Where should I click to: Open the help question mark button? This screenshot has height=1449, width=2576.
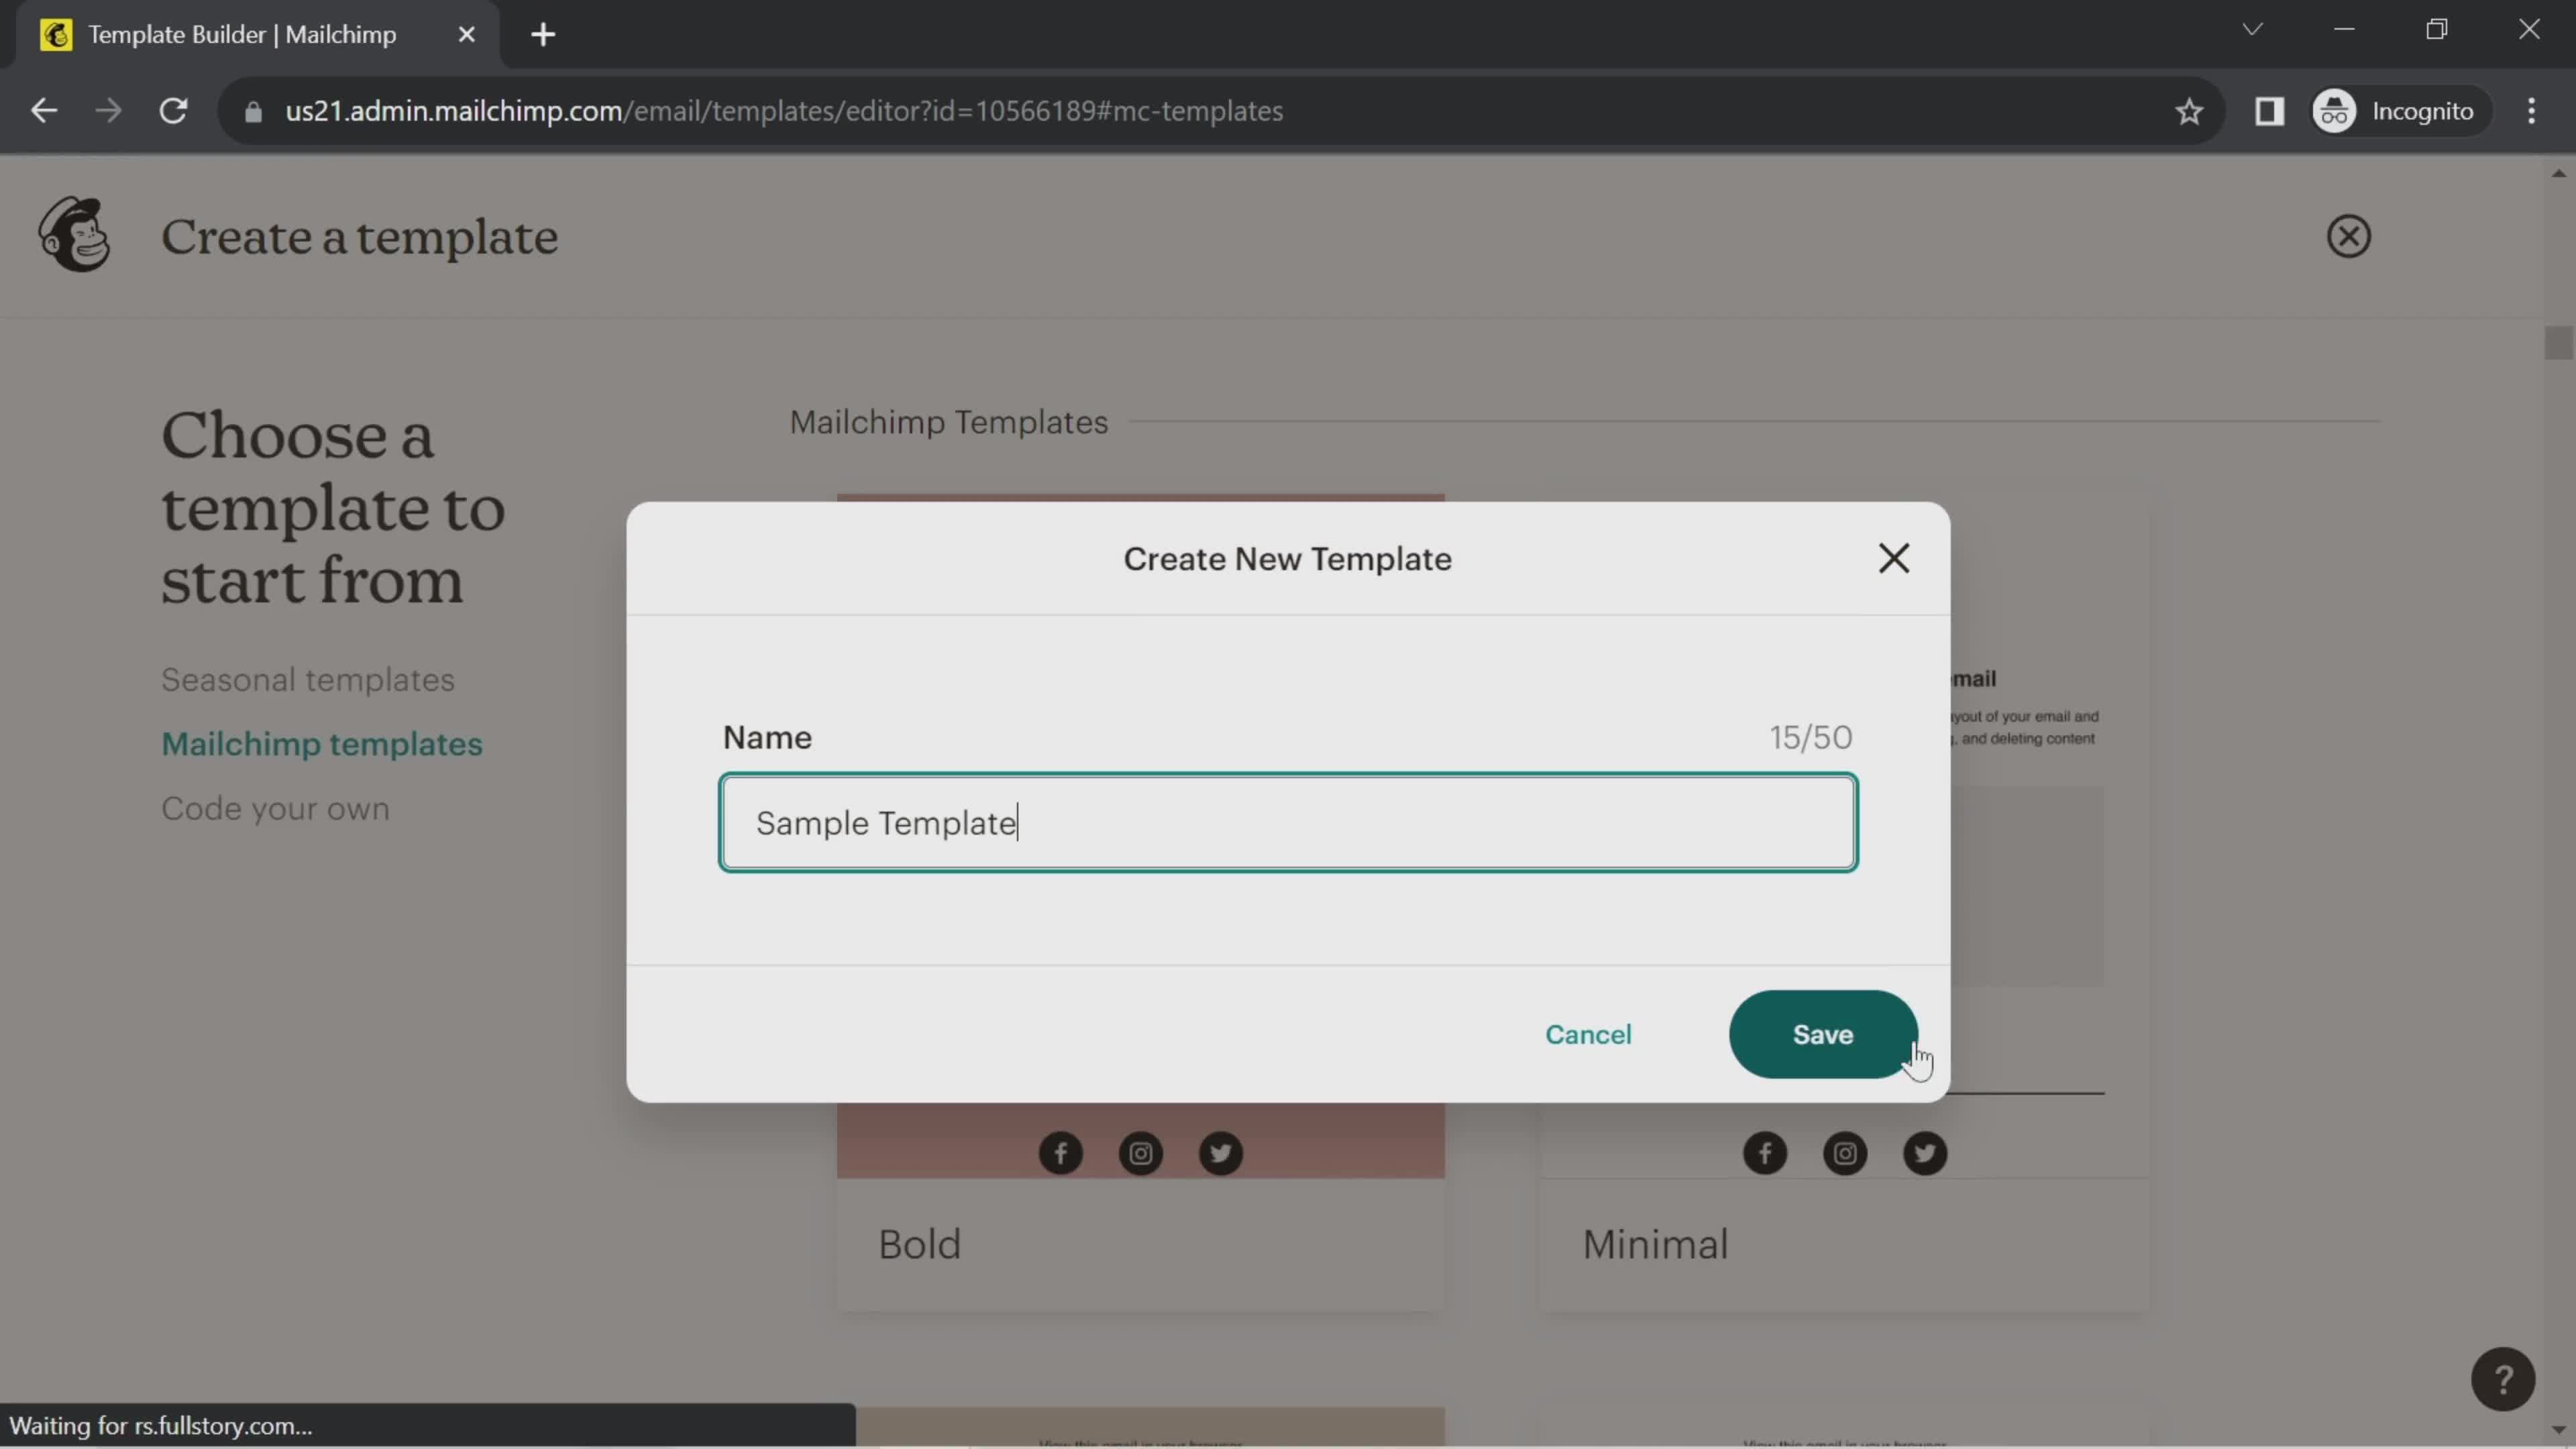pyautogui.click(x=2503, y=1380)
